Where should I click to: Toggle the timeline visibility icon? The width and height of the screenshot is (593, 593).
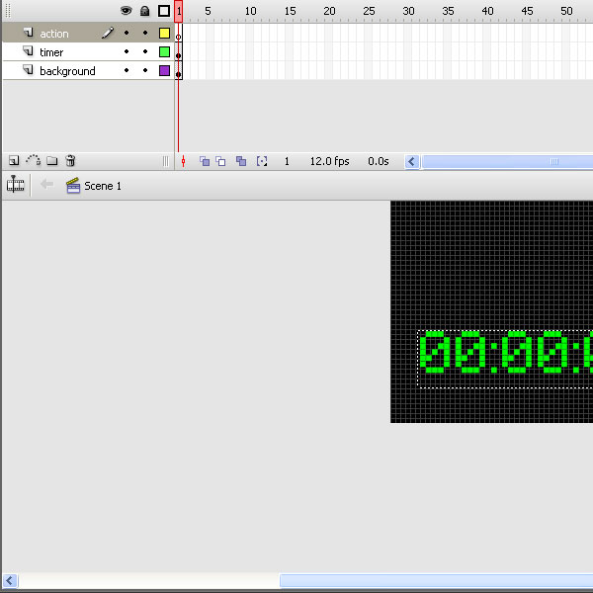click(15, 184)
